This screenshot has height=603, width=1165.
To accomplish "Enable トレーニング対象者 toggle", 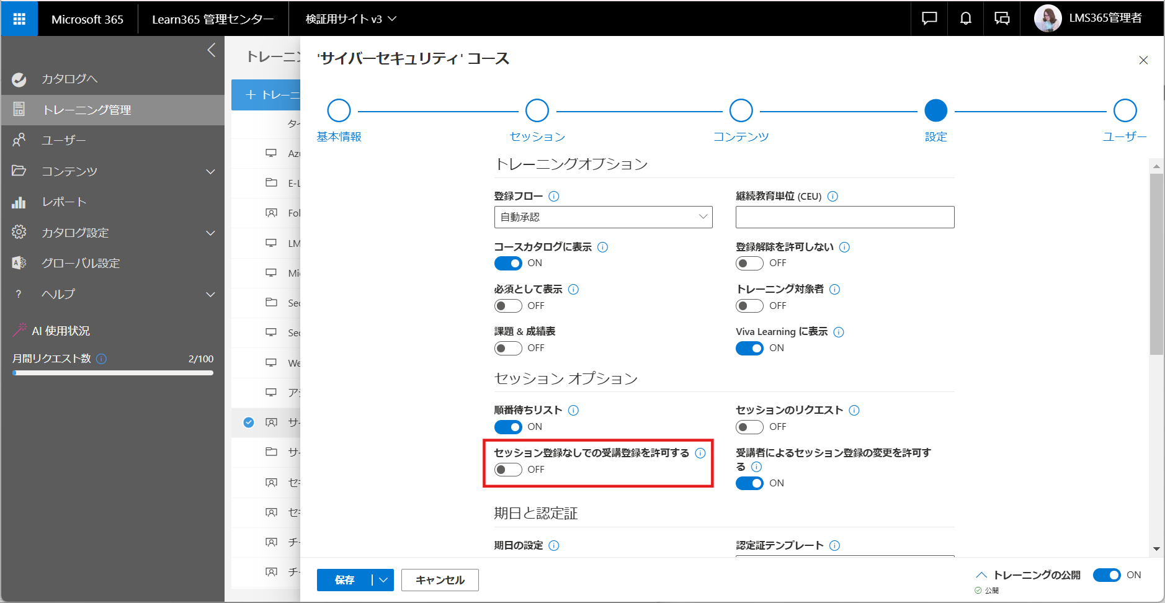I will 749,306.
